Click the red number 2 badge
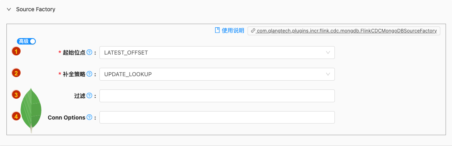The height and width of the screenshot is (146, 452). [x=16, y=73]
